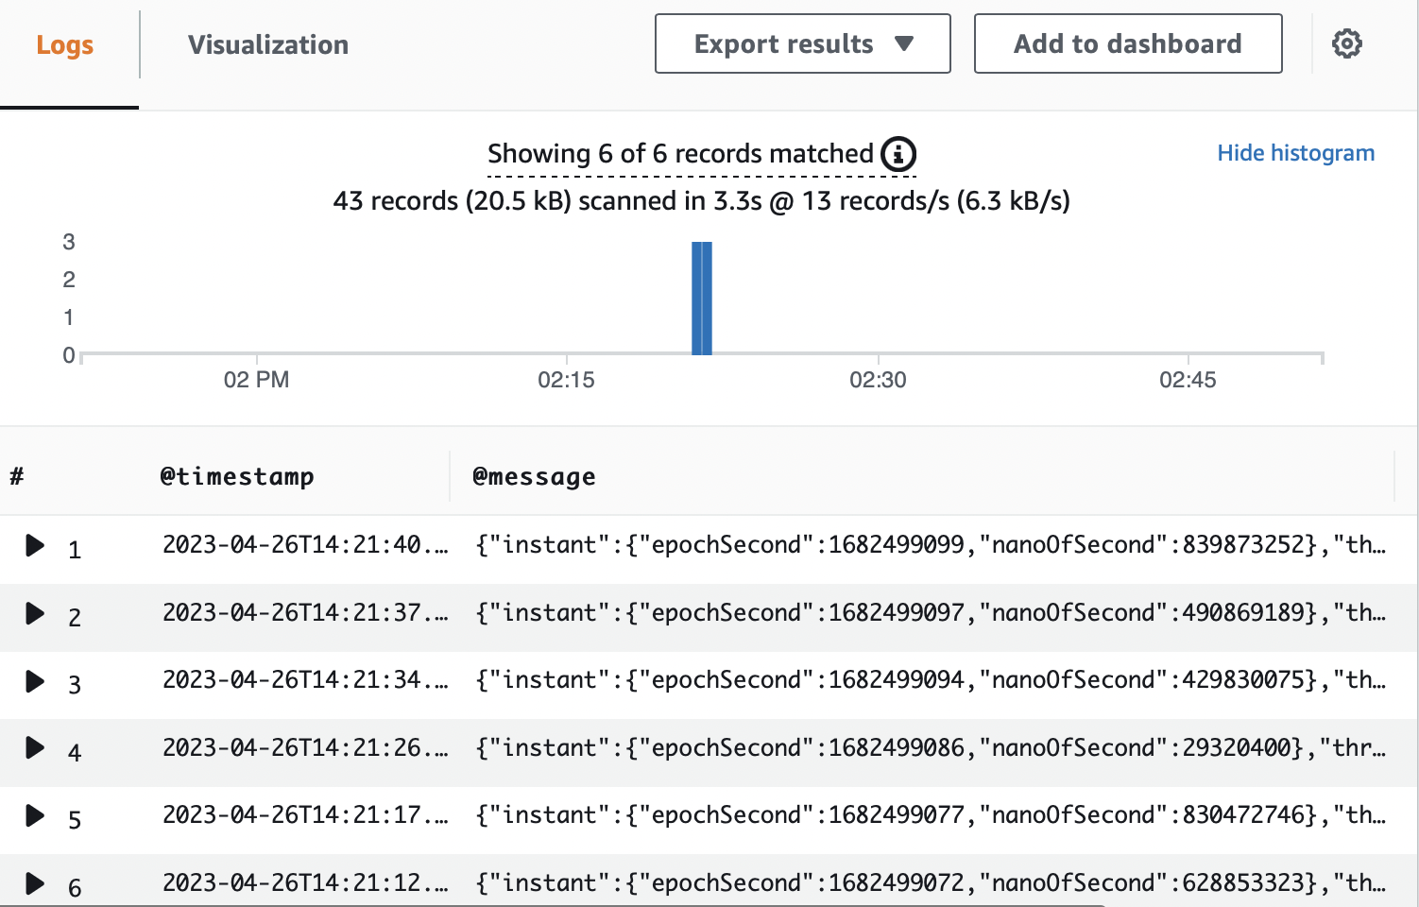Click Hide histogram link
The width and height of the screenshot is (1419, 907).
(1295, 153)
